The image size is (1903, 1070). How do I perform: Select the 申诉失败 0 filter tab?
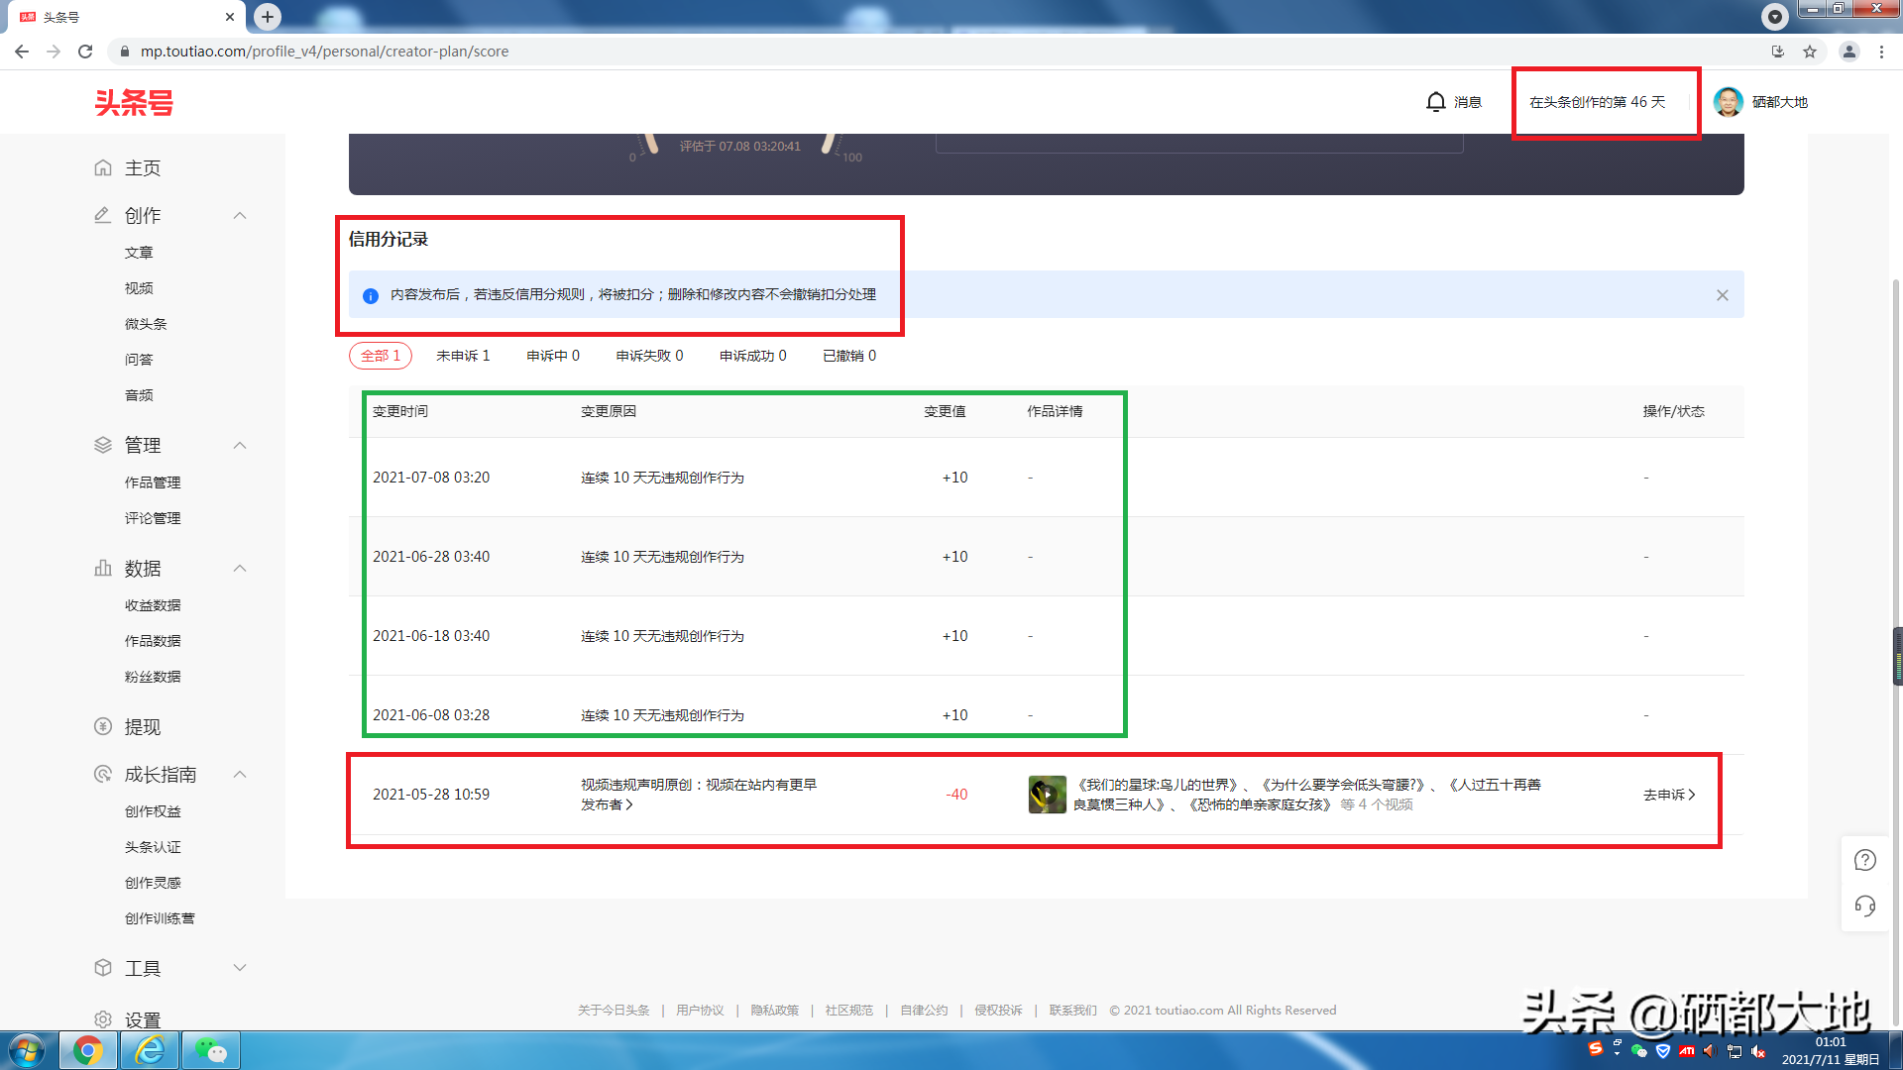click(x=649, y=356)
